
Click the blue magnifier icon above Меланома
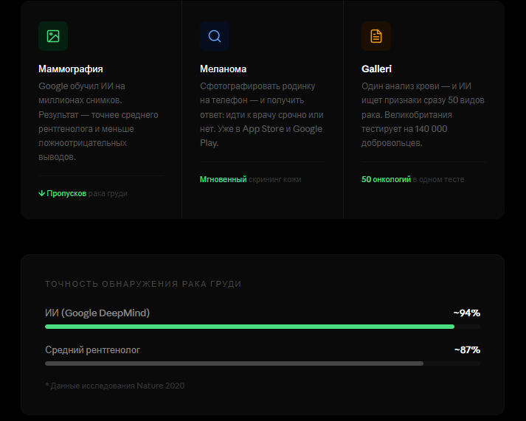tap(215, 36)
